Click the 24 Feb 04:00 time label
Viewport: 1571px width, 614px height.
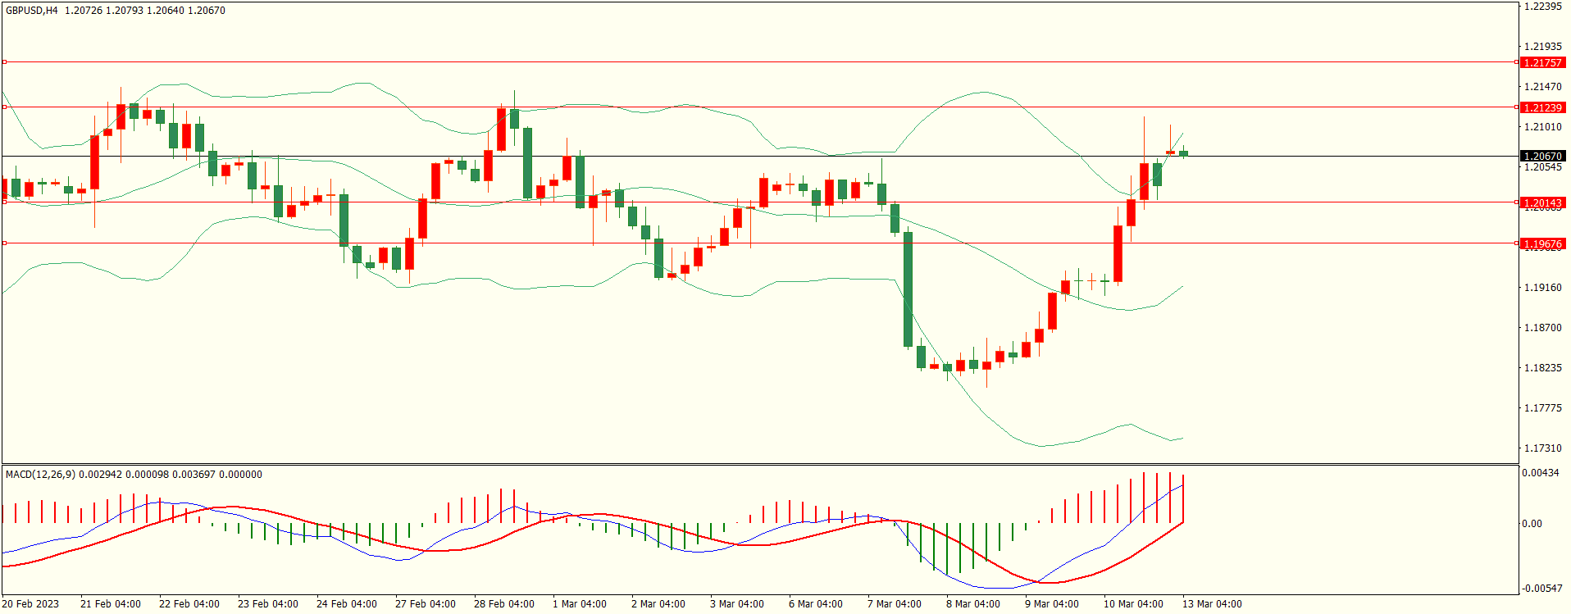tap(347, 604)
